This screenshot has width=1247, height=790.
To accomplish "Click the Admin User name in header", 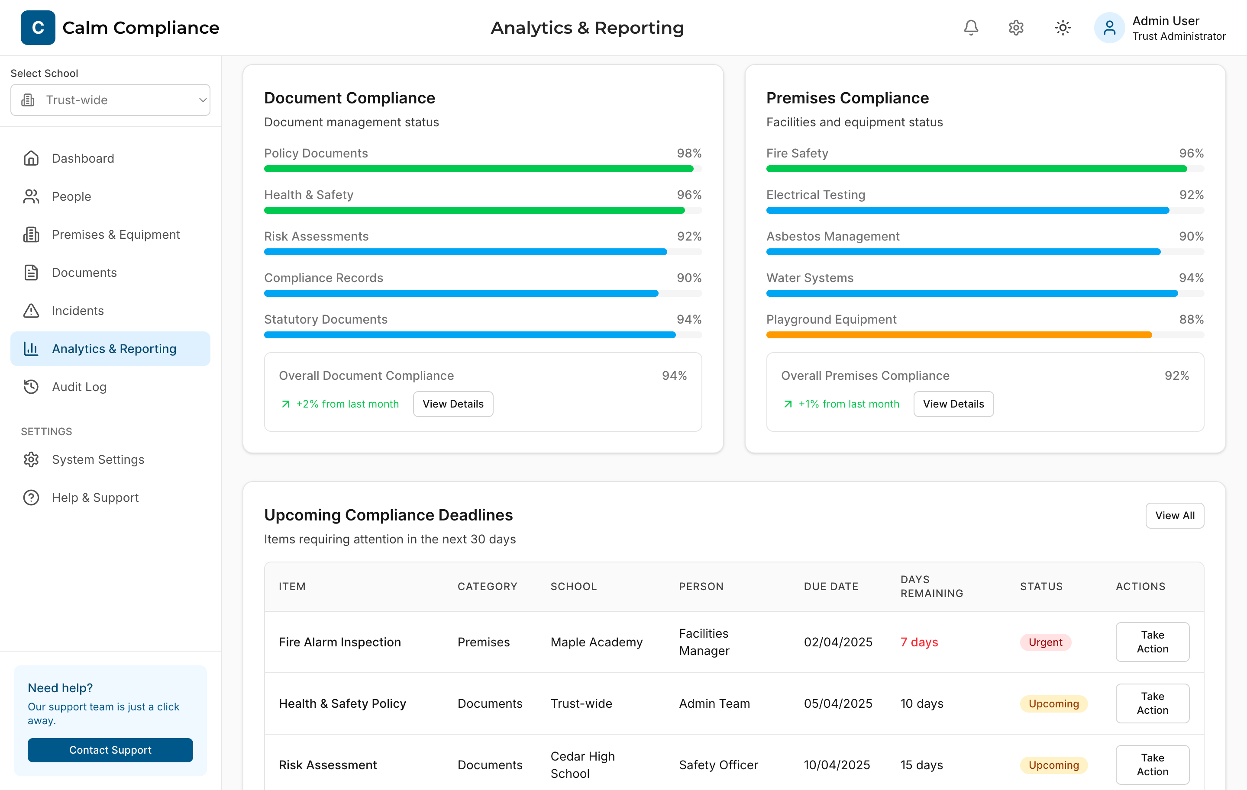I will (1166, 21).
